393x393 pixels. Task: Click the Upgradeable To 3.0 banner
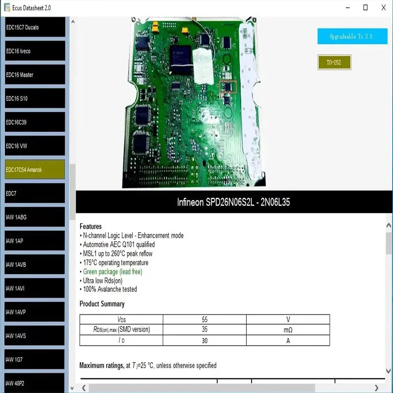point(352,36)
